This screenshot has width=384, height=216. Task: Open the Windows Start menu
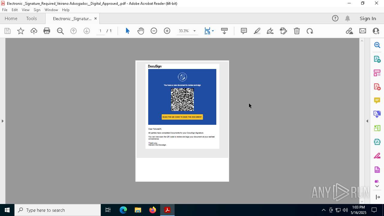click(x=7, y=210)
